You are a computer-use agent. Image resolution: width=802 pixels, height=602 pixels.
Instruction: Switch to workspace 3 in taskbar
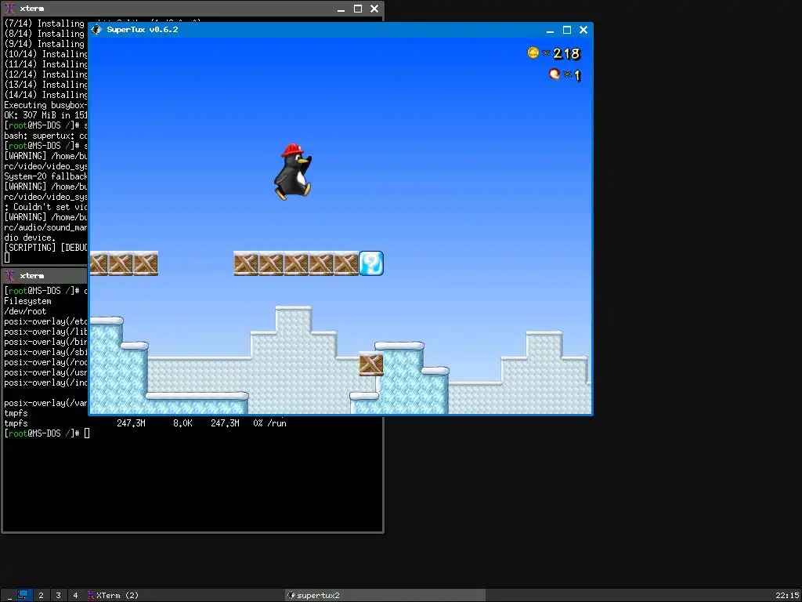(x=58, y=596)
